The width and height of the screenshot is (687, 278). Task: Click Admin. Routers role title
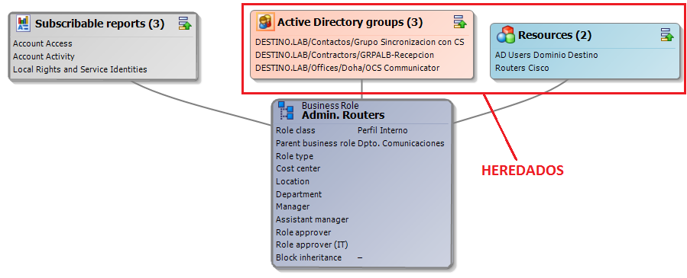click(x=343, y=115)
